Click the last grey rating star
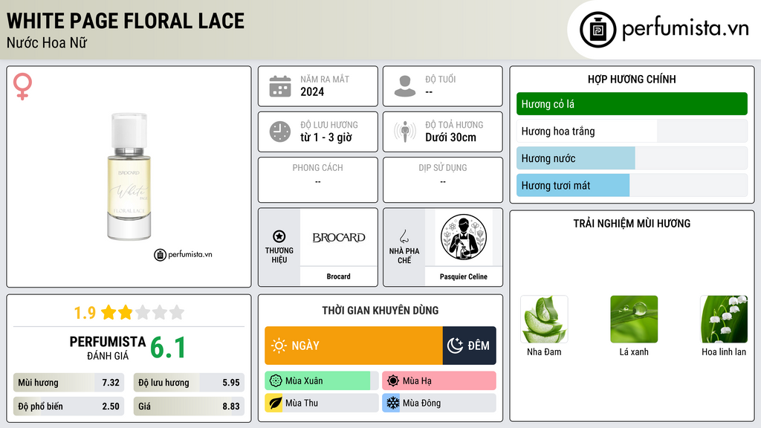 click(177, 312)
